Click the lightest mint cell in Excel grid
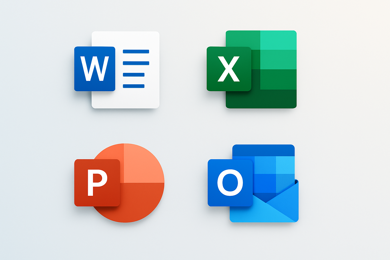Image resolution: width=390 pixels, height=260 pixels. click(278, 40)
